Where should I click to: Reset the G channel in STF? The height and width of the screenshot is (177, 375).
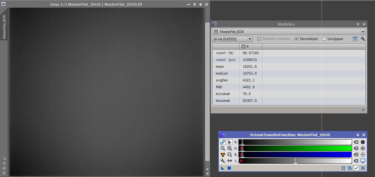click(356, 148)
